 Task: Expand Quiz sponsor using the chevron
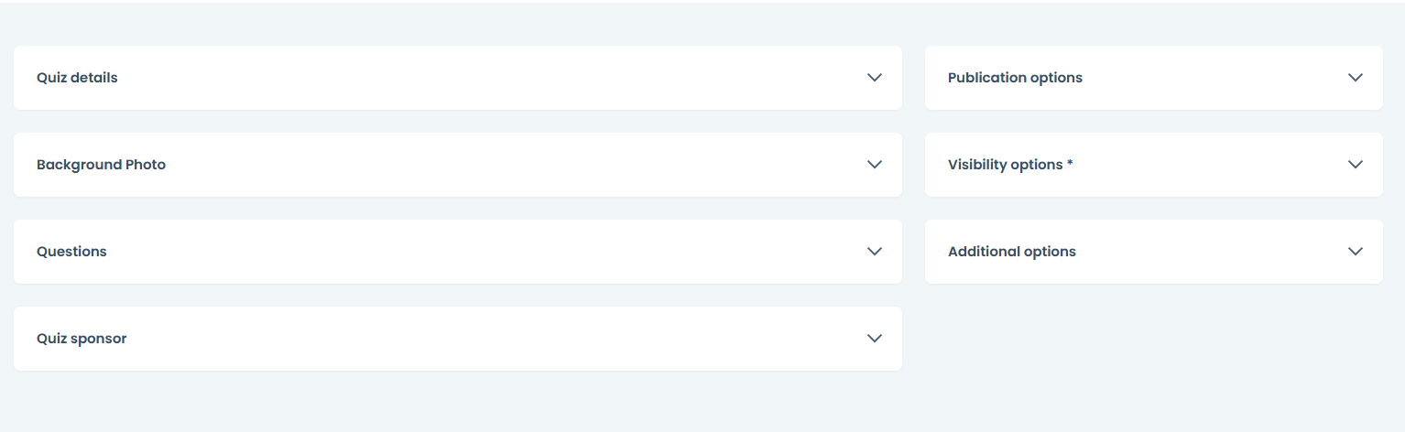point(874,339)
